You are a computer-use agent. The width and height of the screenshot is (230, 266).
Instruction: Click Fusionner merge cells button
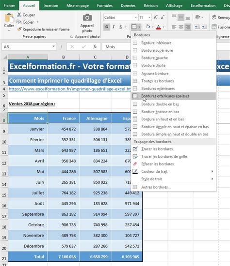tap(221, 27)
